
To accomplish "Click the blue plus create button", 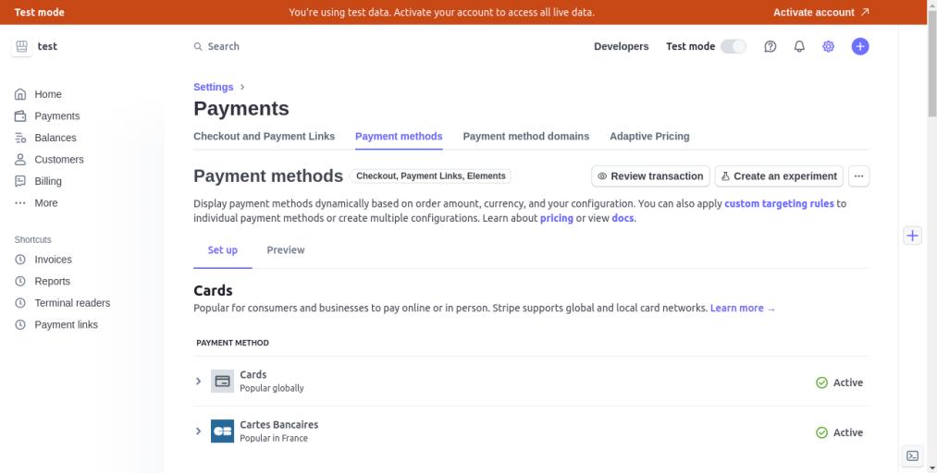I will (x=860, y=46).
